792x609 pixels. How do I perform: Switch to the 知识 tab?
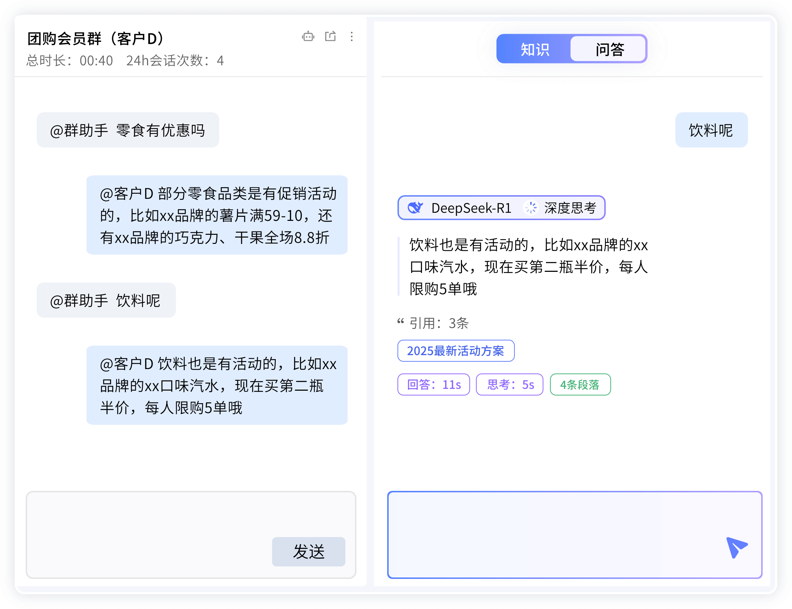(535, 49)
